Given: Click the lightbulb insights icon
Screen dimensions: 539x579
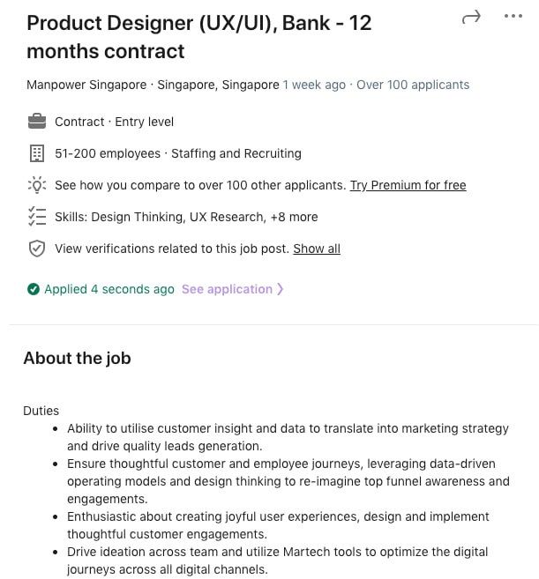Looking at the screenshot, I should [37, 185].
